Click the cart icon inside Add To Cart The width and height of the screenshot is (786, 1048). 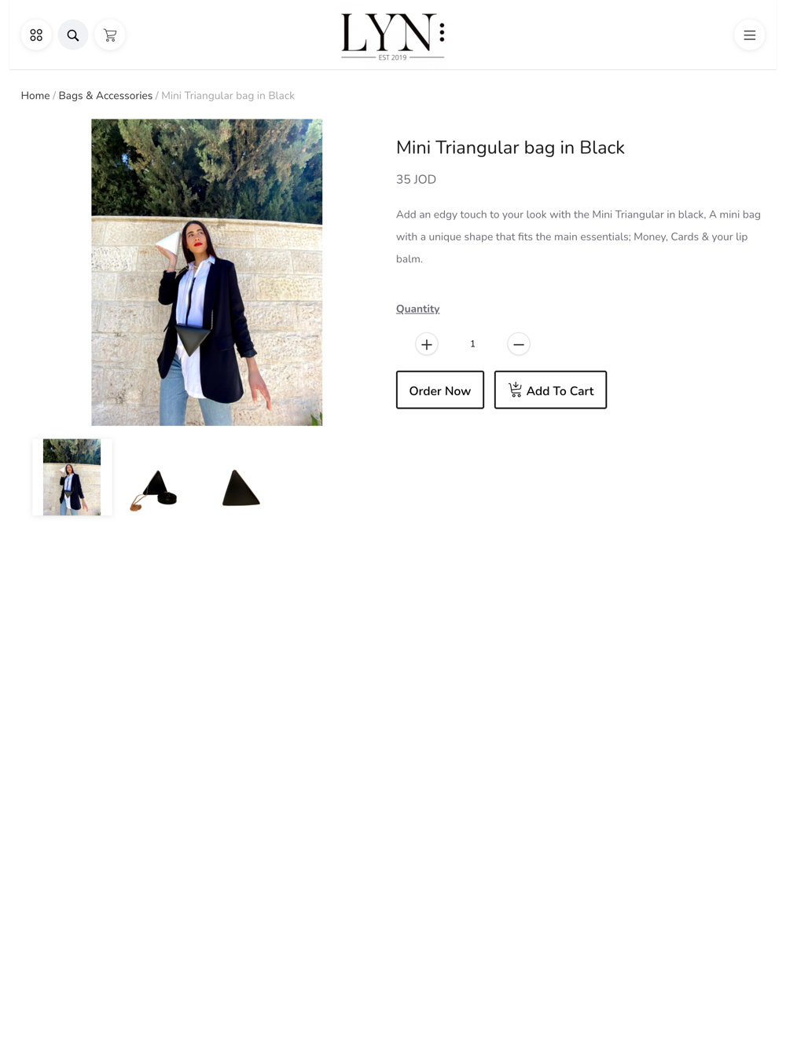pos(515,390)
